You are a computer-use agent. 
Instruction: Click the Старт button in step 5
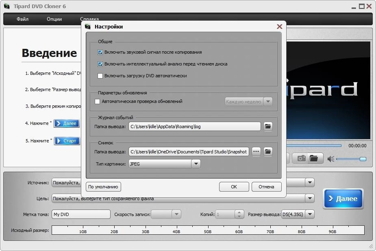(x=67, y=141)
